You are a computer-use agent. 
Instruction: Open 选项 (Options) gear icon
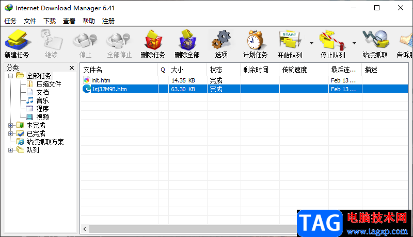point(221,40)
